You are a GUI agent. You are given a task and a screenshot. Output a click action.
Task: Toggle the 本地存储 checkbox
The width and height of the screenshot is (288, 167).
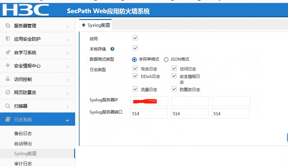pyautogui.click(x=135, y=48)
